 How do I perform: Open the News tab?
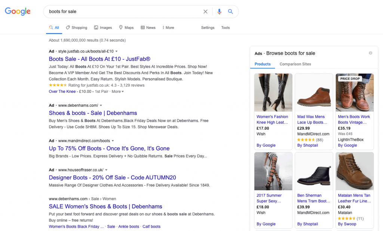coord(148,28)
